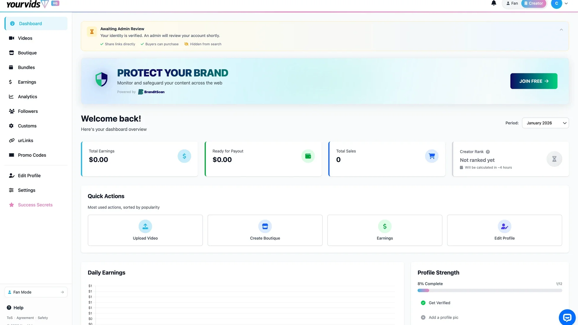Open the account avatar dropdown

[556, 4]
